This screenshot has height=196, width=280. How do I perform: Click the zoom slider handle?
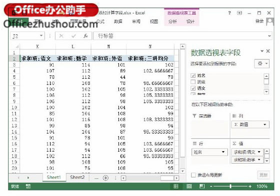point(230,187)
